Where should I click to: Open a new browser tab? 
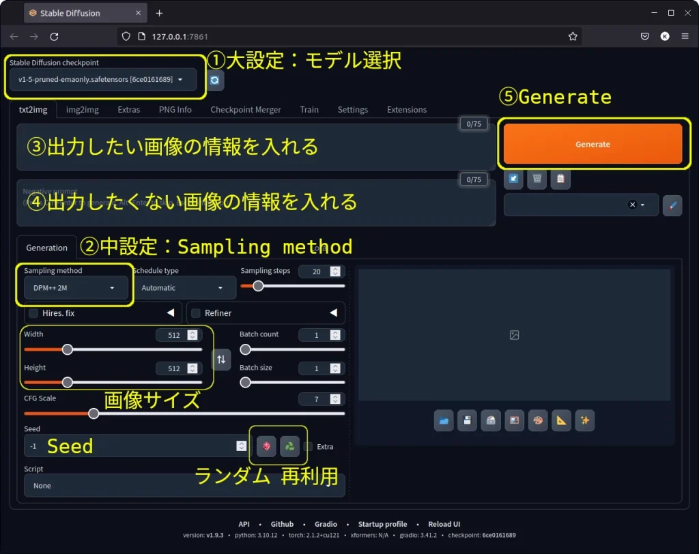click(159, 14)
